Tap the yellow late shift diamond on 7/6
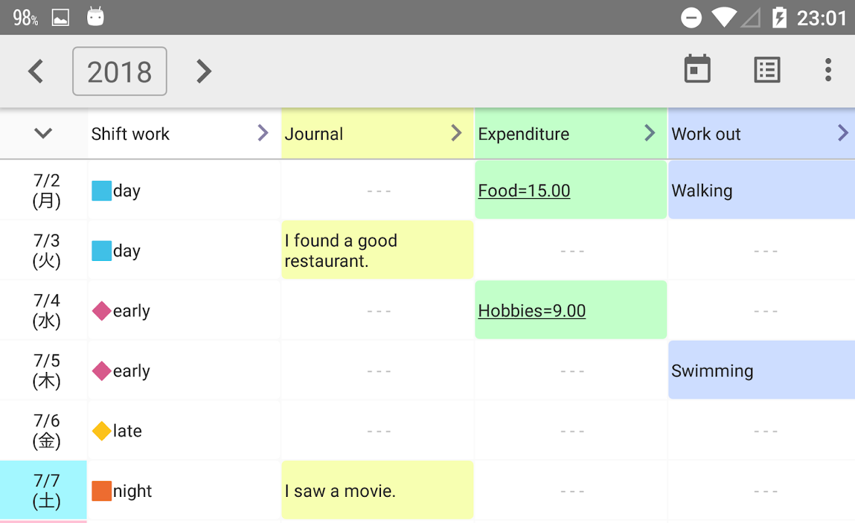855x523 pixels. [101, 431]
